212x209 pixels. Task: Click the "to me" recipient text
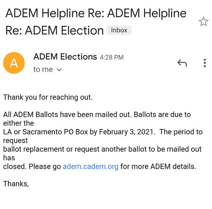coord(43,70)
